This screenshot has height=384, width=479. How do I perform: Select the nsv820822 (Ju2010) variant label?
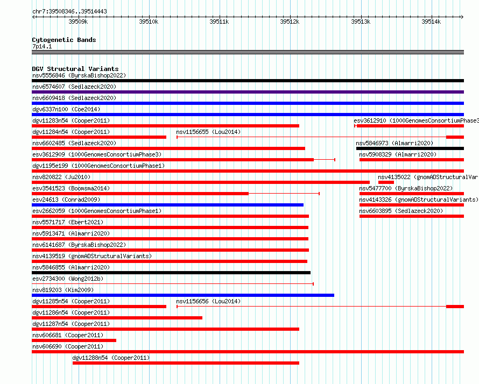point(61,177)
